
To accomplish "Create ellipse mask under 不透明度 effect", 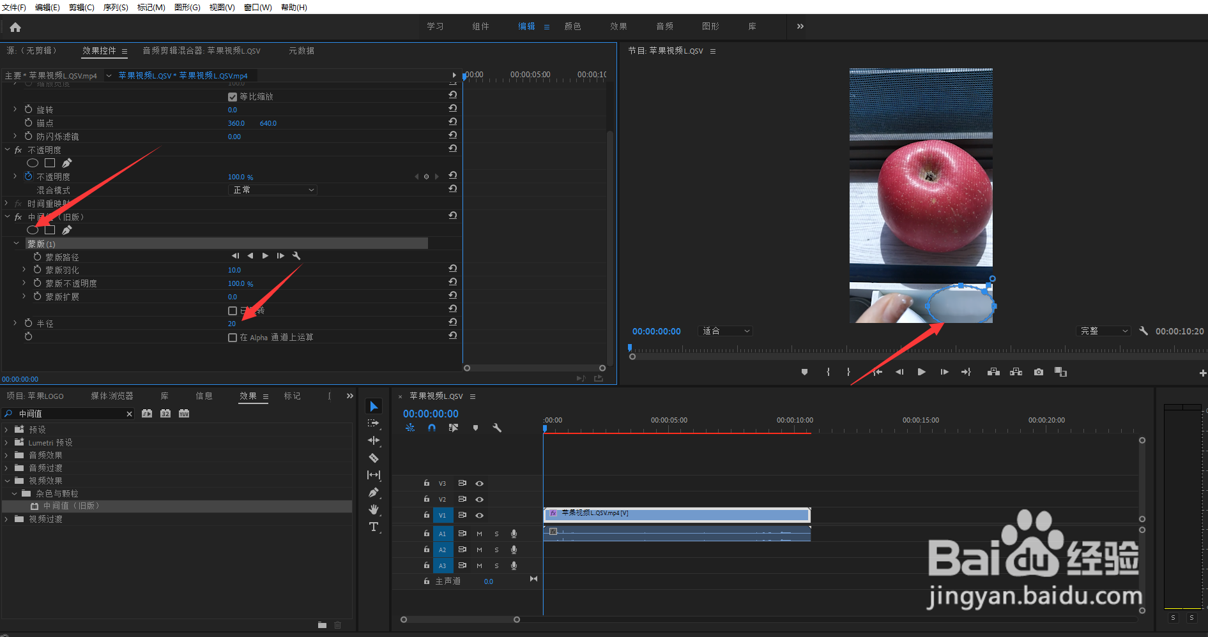I will [33, 163].
